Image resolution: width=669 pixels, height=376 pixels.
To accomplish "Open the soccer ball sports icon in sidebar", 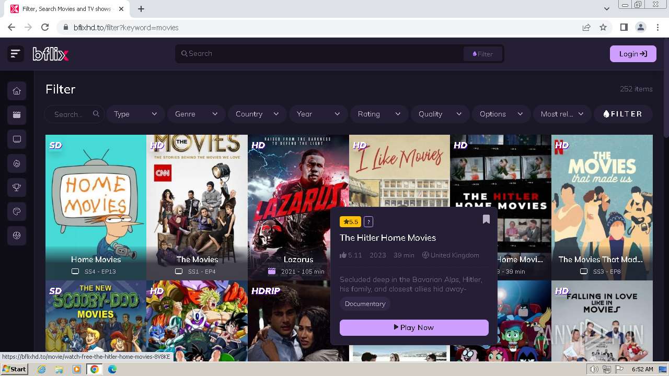I will point(17,236).
